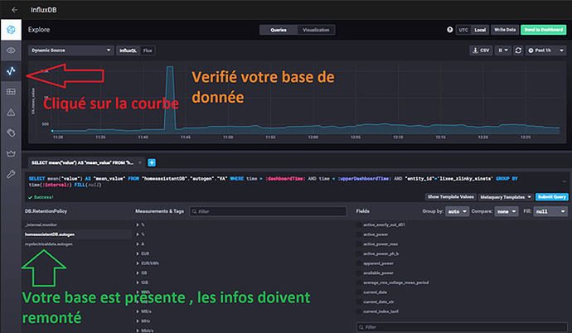
Task: Set timezone to Local
Action: click(x=480, y=30)
